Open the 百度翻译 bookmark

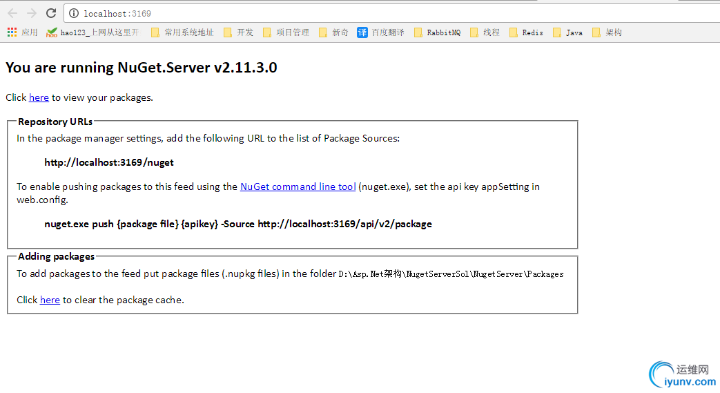pos(380,32)
